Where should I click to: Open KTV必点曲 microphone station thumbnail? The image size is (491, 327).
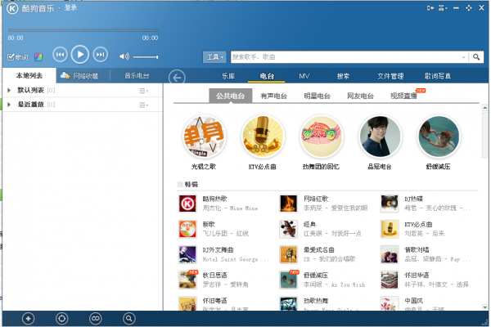tap(263, 137)
